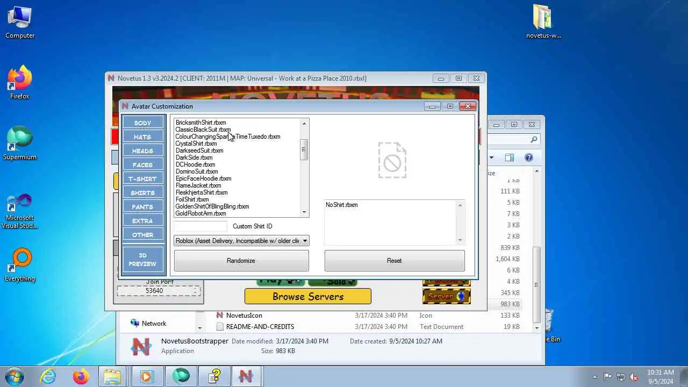Open the Action Center flag tray icon
This screenshot has width=688, height=387.
click(x=608, y=377)
